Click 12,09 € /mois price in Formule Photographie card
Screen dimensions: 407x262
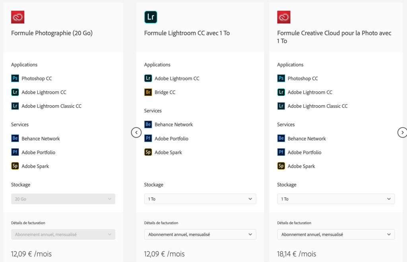click(31, 254)
